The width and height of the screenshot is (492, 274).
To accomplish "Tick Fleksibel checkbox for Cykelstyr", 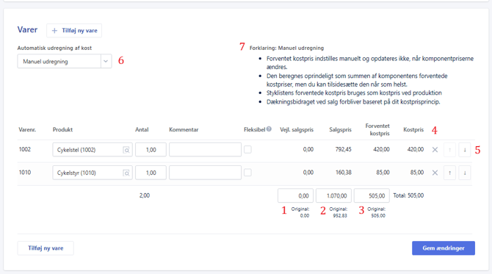I will 247,173.
